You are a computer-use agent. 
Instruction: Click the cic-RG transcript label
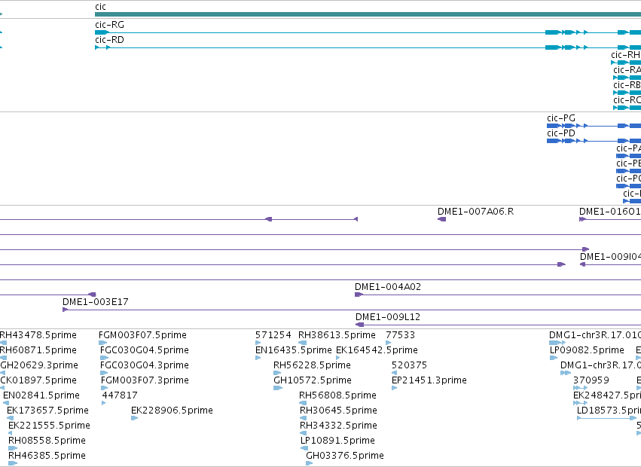click(x=109, y=25)
